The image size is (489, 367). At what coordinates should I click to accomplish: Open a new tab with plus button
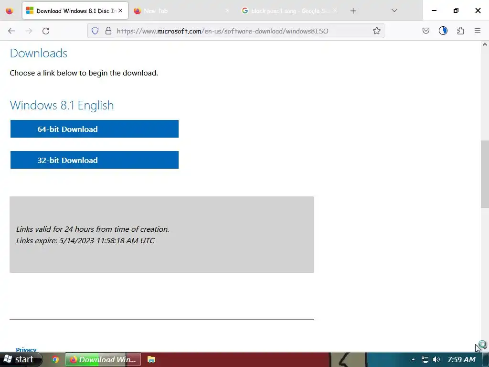click(x=353, y=11)
